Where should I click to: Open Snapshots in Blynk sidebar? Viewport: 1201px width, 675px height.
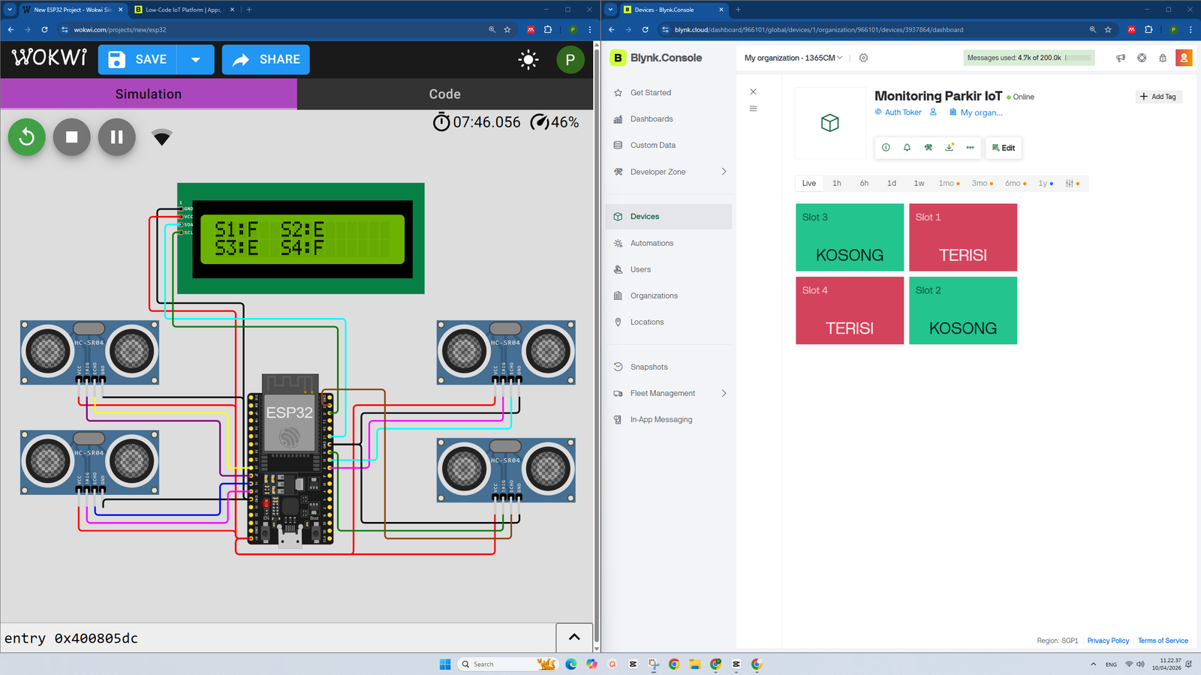point(649,367)
